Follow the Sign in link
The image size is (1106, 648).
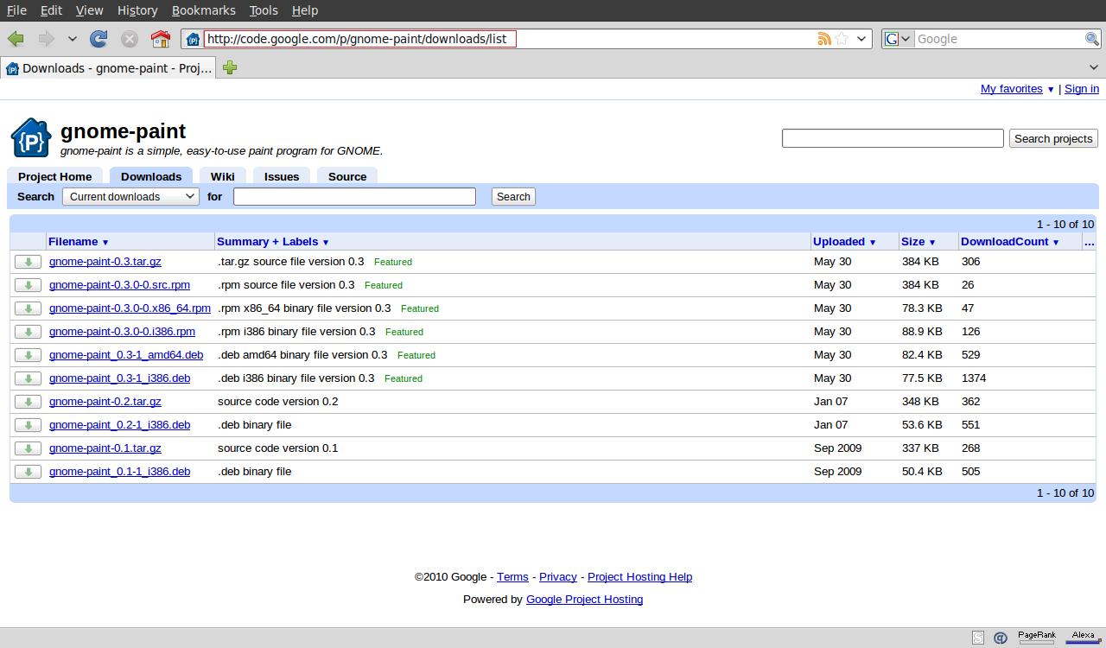(x=1082, y=89)
